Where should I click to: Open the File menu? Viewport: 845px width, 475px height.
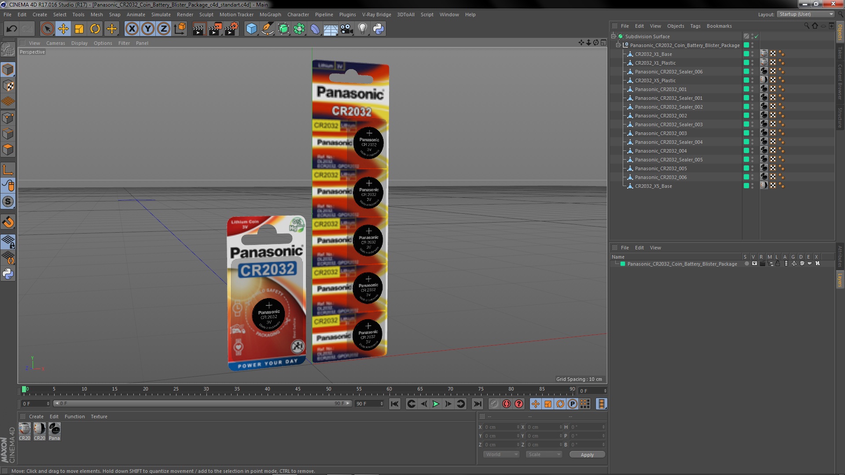pyautogui.click(x=7, y=15)
